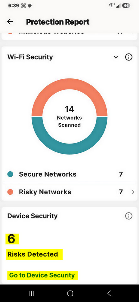Click the teal Secure Networks legend dot
Image resolution: width=139 pixels, height=302 pixels.
10,174
